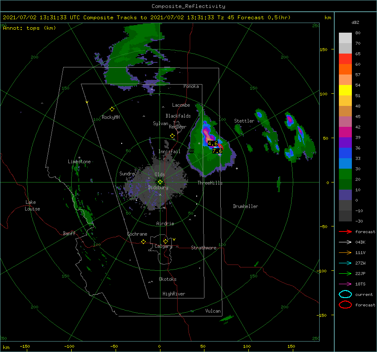
Task: Click the yellow diamond marker below RedDeer
Action: (172, 136)
